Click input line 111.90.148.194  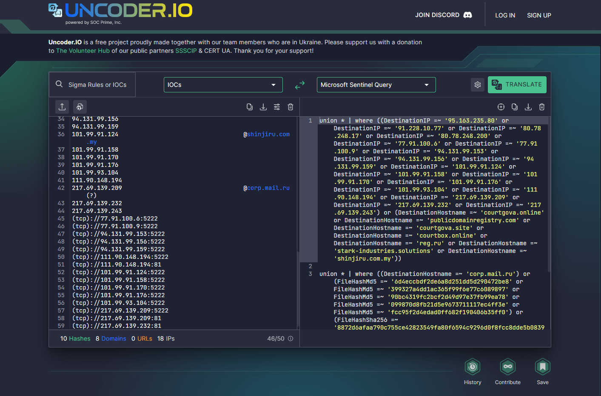pyautogui.click(x=97, y=180)
